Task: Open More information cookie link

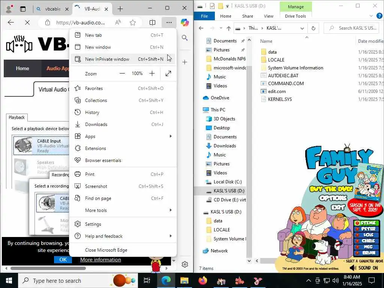Action: (100, 259)
